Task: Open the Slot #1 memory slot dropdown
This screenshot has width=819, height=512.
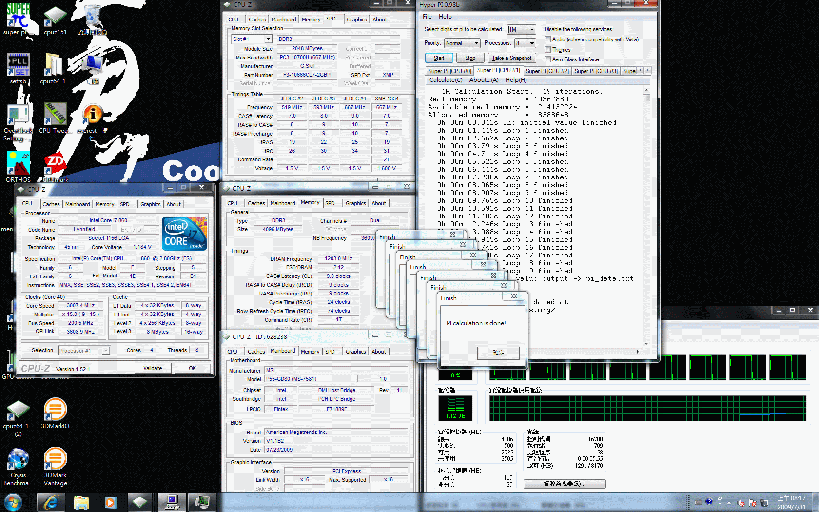Action: (252, 39)
